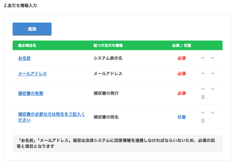Move 領収書の宛名 row up
Image resolution: width=236 pixels, height=165 pixels.
point(203,113)
